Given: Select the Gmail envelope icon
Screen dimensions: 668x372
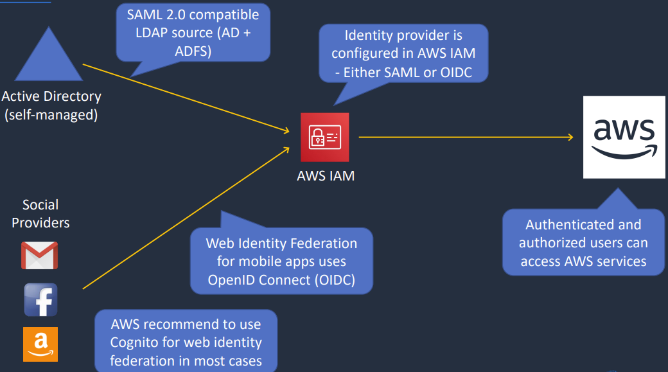Looking at the screenshot, I should pyautogui.click(x=39, y=255).
